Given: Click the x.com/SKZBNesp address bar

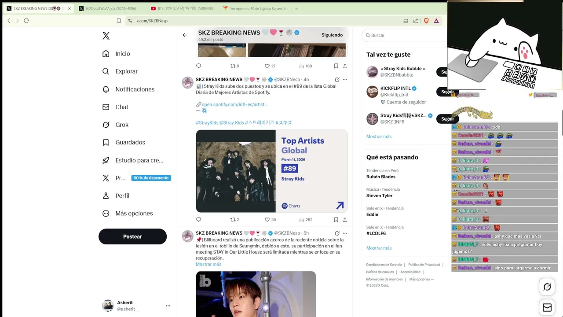Looking at the screenshot, I should click(x=264, y=21).
